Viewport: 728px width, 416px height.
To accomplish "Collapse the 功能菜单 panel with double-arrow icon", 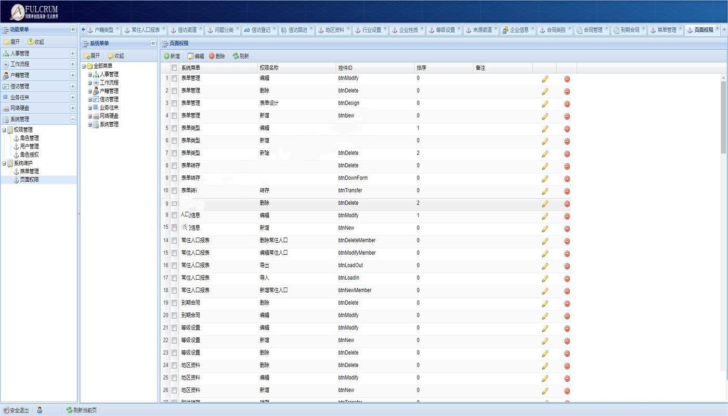I will (x=73, y=30).
